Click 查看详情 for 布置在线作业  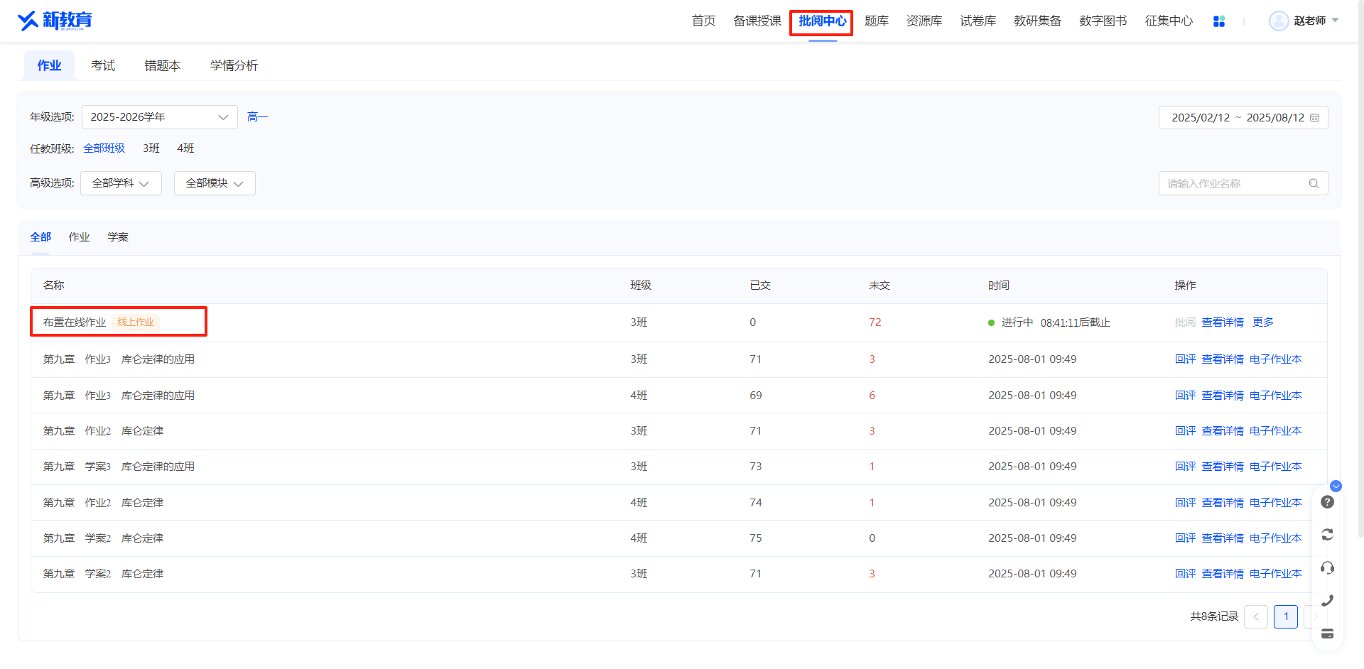point(1223,322)
